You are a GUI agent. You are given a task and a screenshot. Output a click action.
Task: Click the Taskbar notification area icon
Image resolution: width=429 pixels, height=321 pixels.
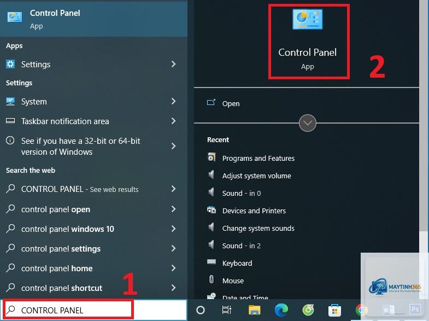click(x=10, y=121)
